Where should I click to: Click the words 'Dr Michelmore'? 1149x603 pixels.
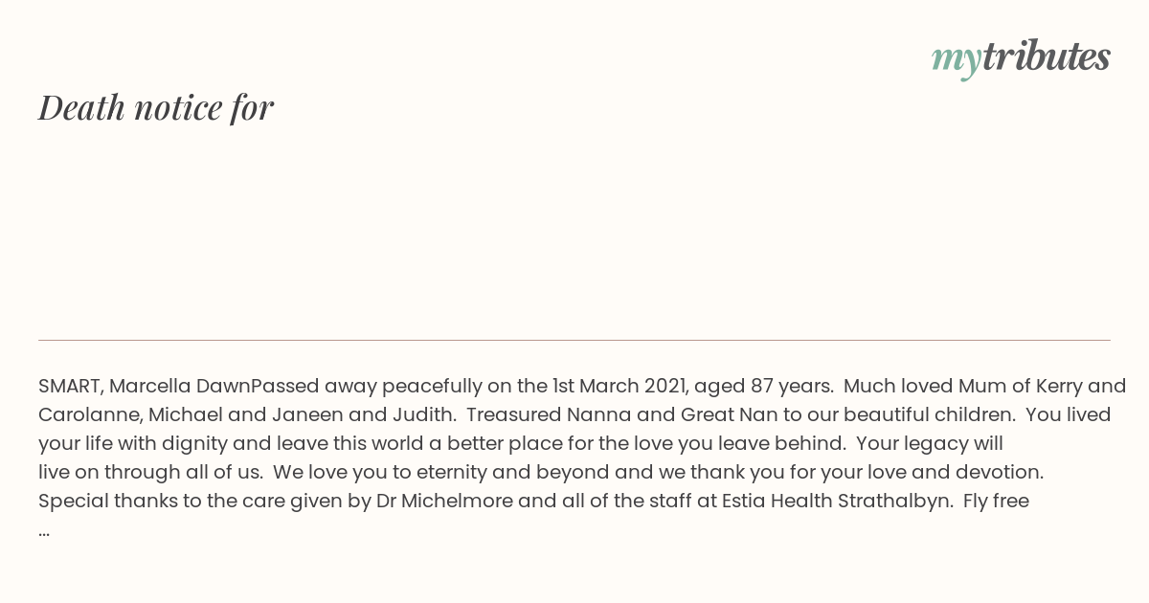point(443,501)
